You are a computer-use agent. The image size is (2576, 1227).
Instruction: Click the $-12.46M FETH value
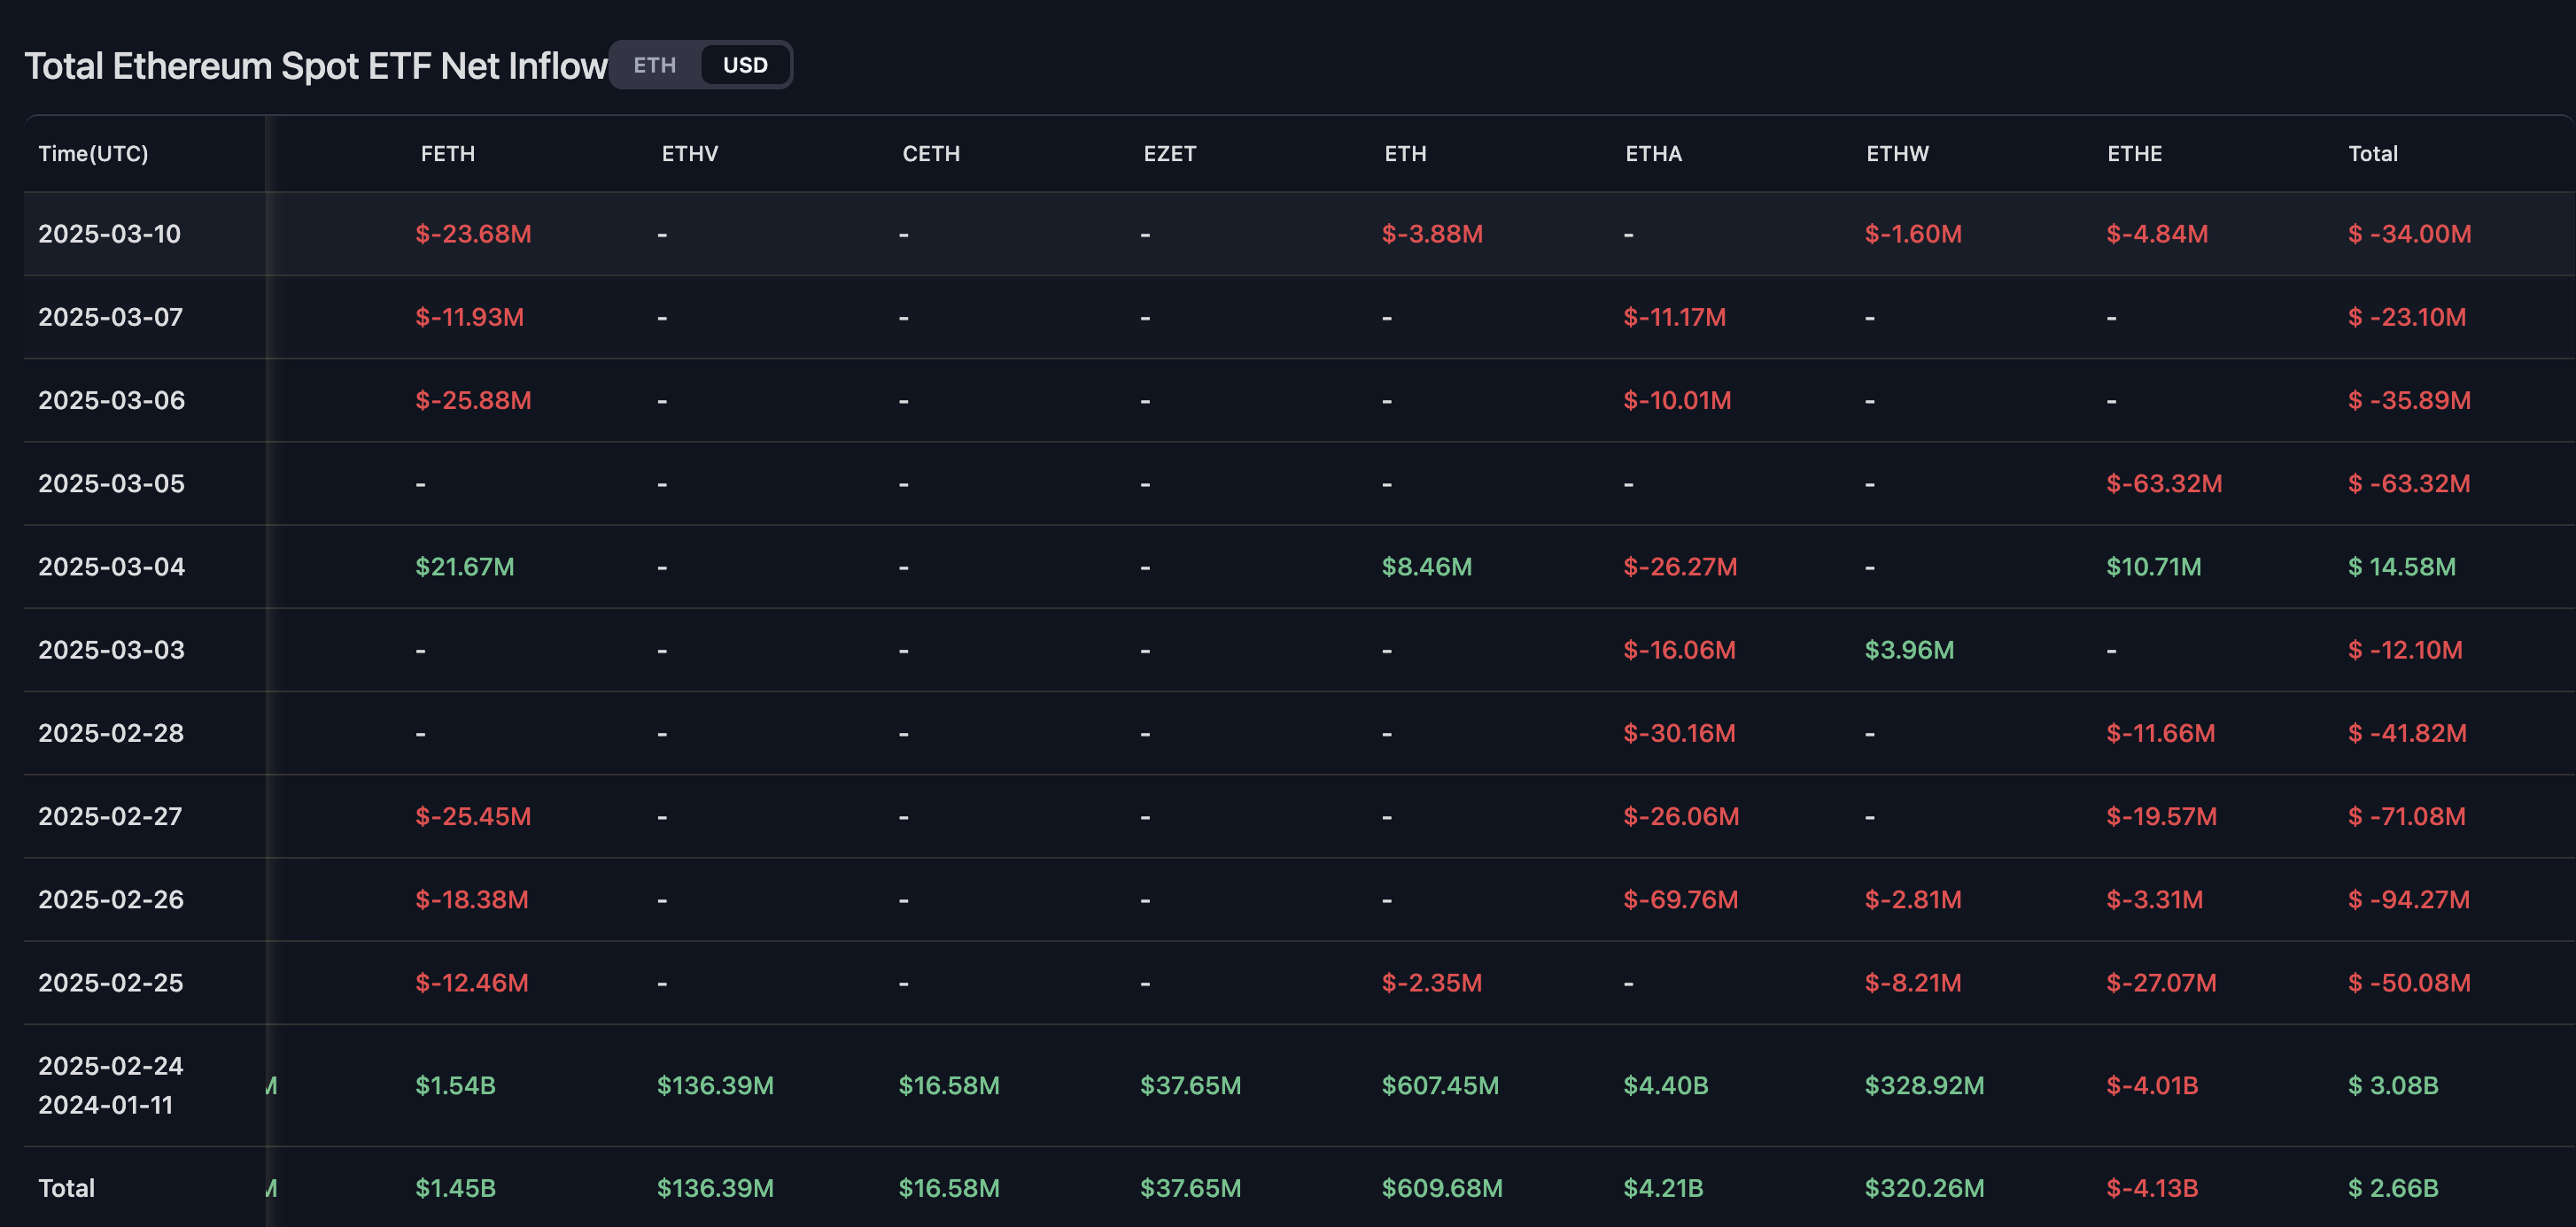[x=472, y=984]
